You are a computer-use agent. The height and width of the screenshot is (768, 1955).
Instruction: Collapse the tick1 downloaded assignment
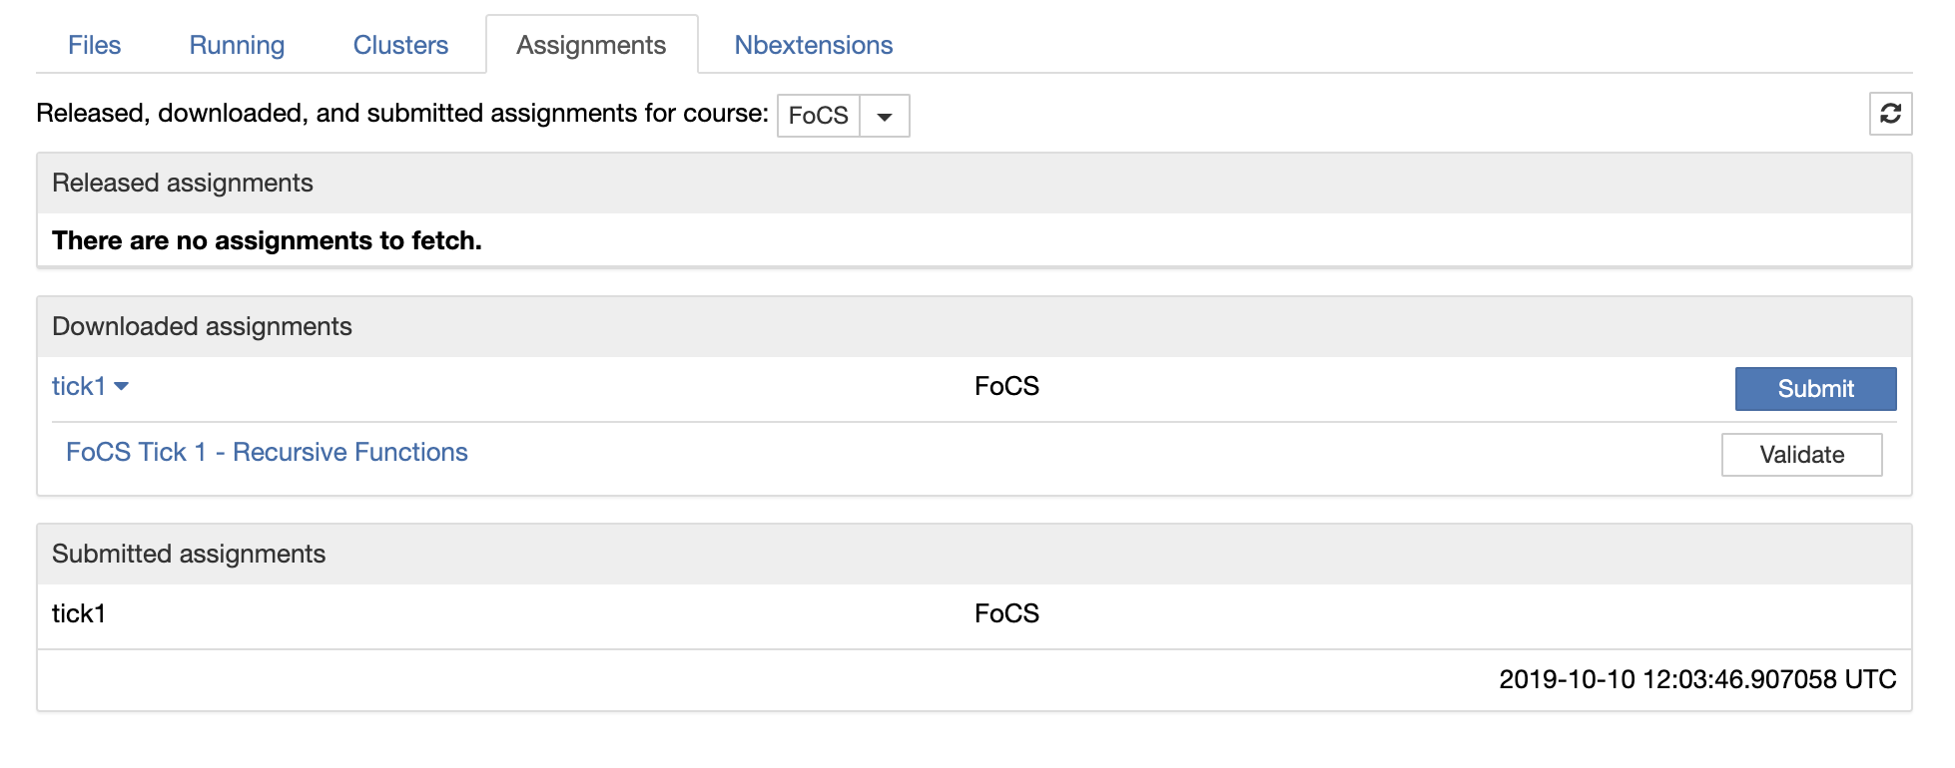pos(90,386)
